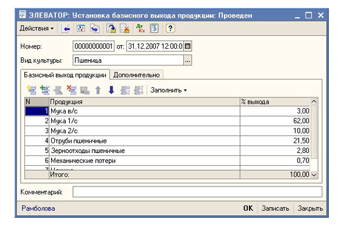Close the window with the X button
Viewport: 339px width, 228px height.
321,15
